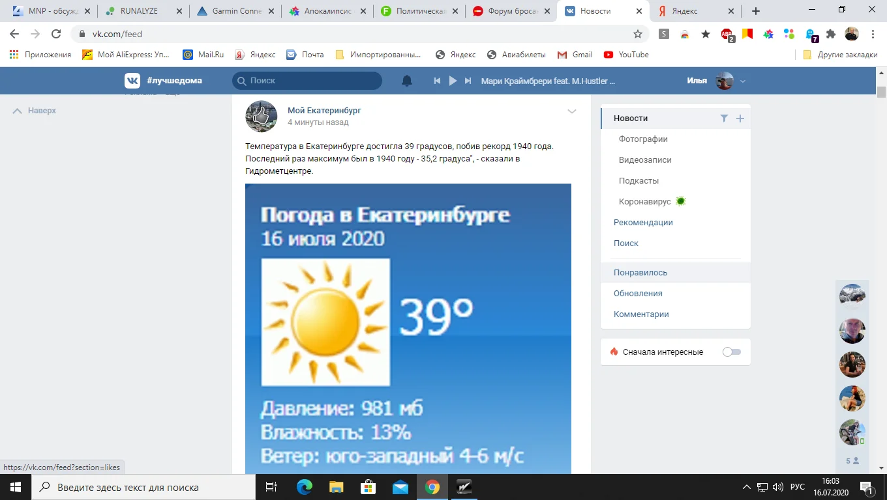Open the notifications bell

point(406,80)
